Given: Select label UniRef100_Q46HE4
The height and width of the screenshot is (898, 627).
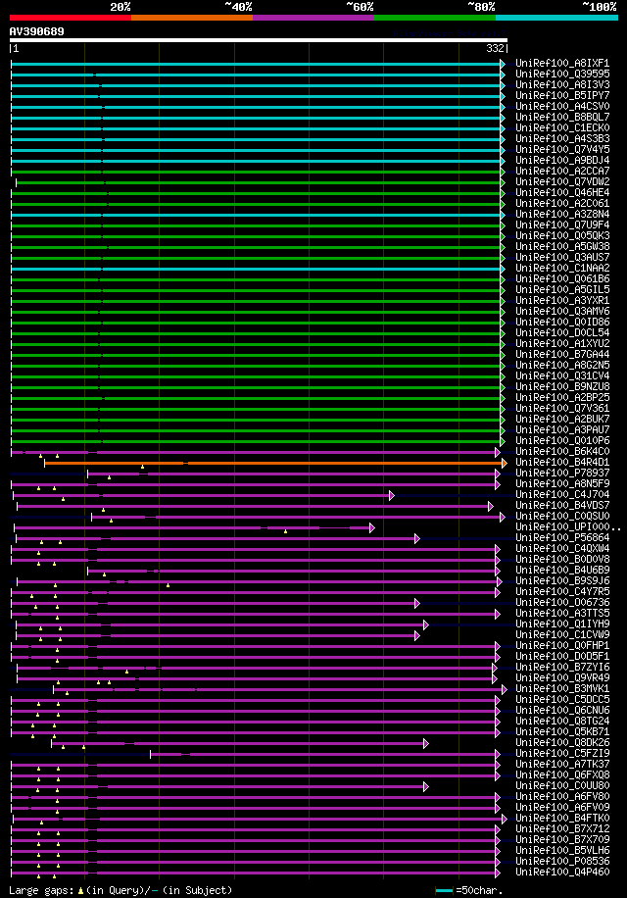Looking at the screenshot, I should (562, 192).
